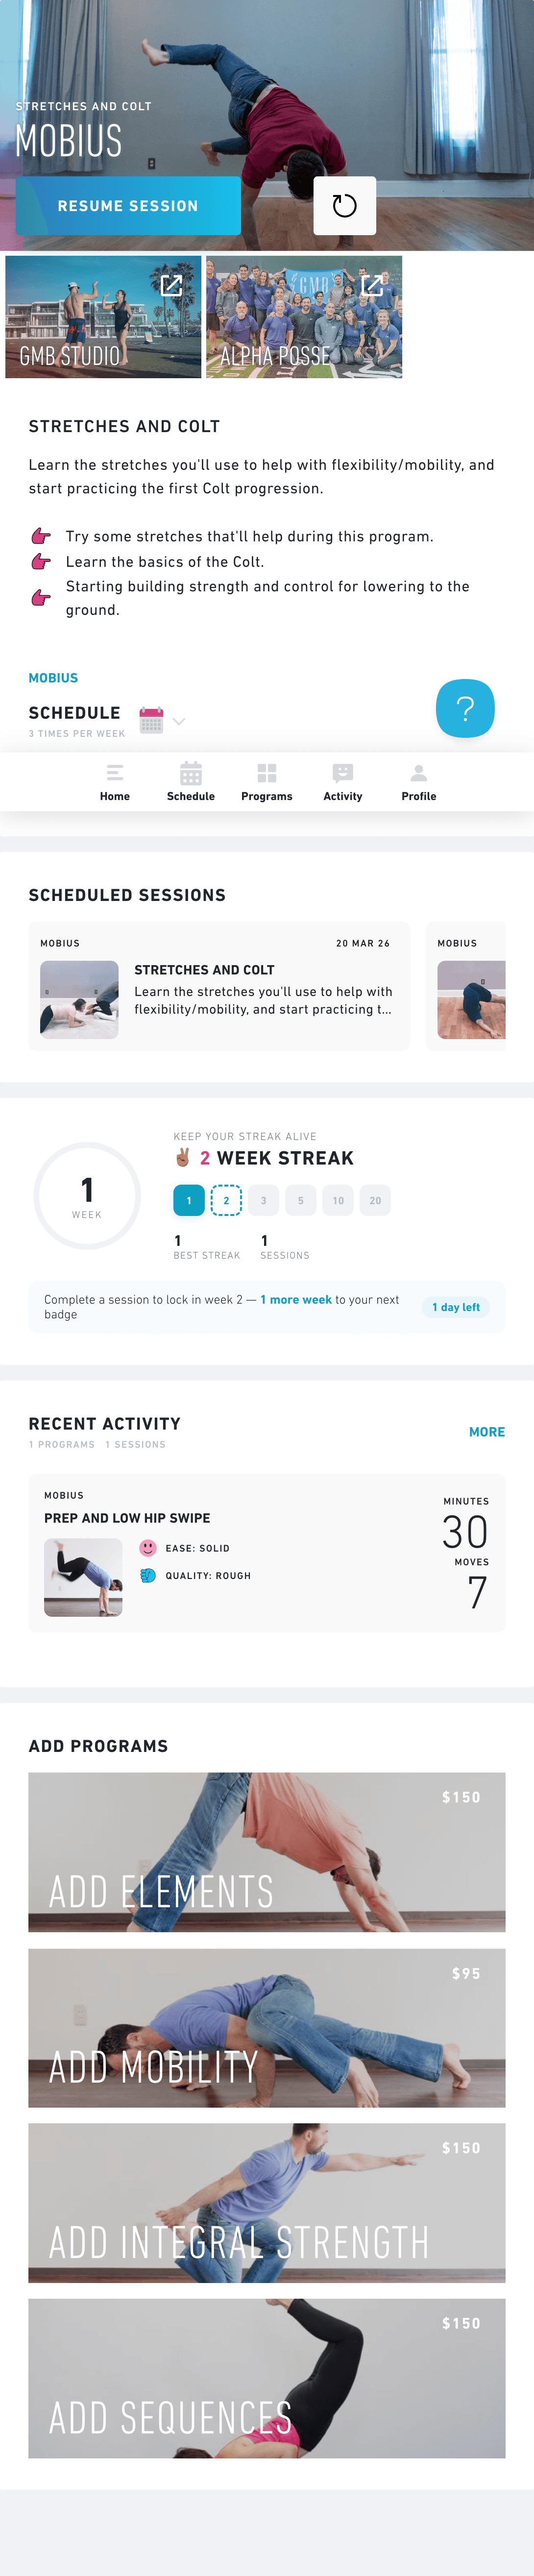Click the Mobius program link above Schedule
This screenshot has height=2576, width=534.
click(x=53, y=678)
